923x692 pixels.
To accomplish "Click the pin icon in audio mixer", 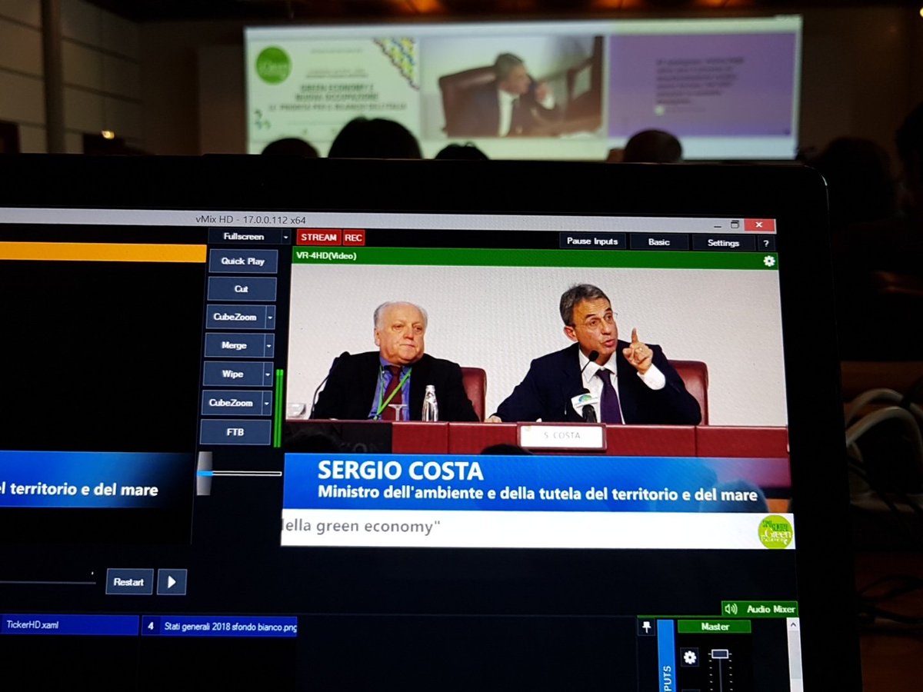I will (646, 627).
